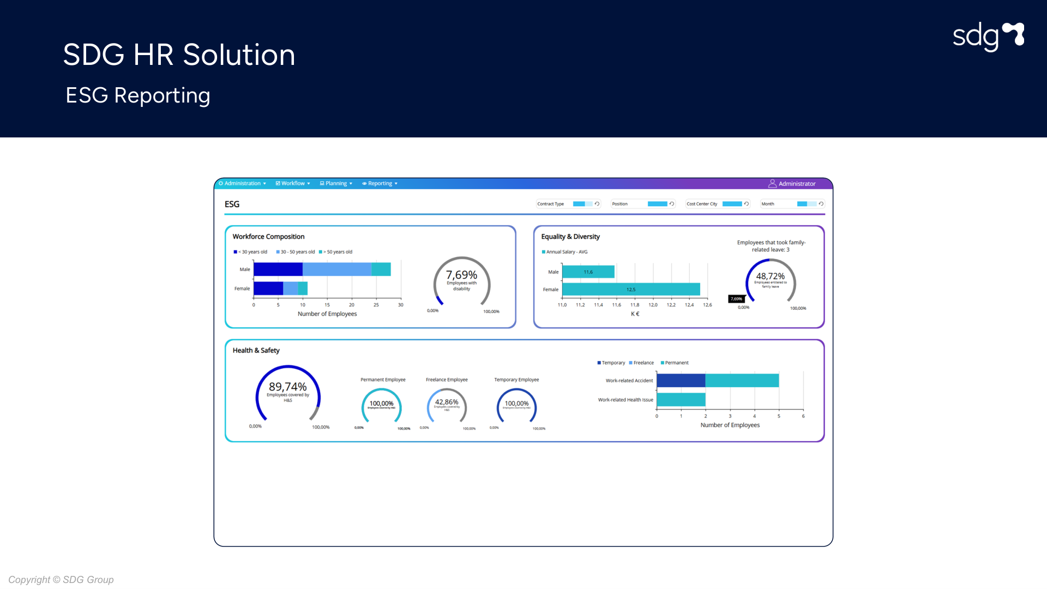Open the Administration menu
Screen dimensions: 1047x589
(243, 183)
